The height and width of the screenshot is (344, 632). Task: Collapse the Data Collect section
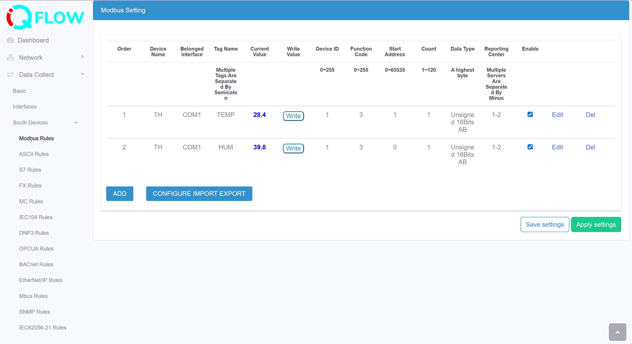(x=82, y=74)
